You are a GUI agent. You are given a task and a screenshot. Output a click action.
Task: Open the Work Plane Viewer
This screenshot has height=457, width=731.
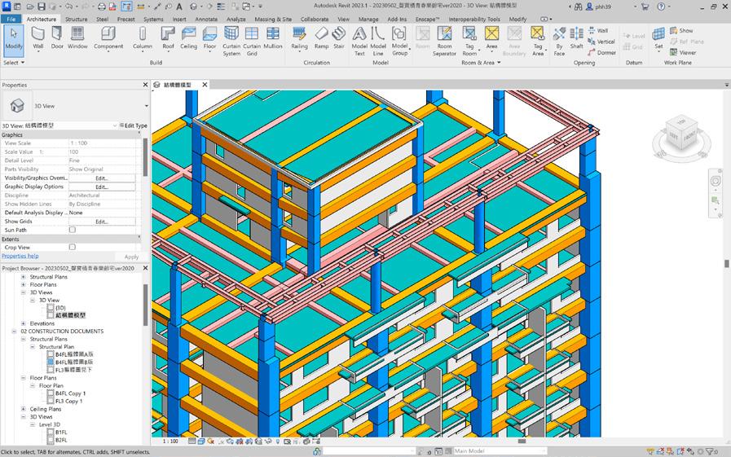pos(683,53)
